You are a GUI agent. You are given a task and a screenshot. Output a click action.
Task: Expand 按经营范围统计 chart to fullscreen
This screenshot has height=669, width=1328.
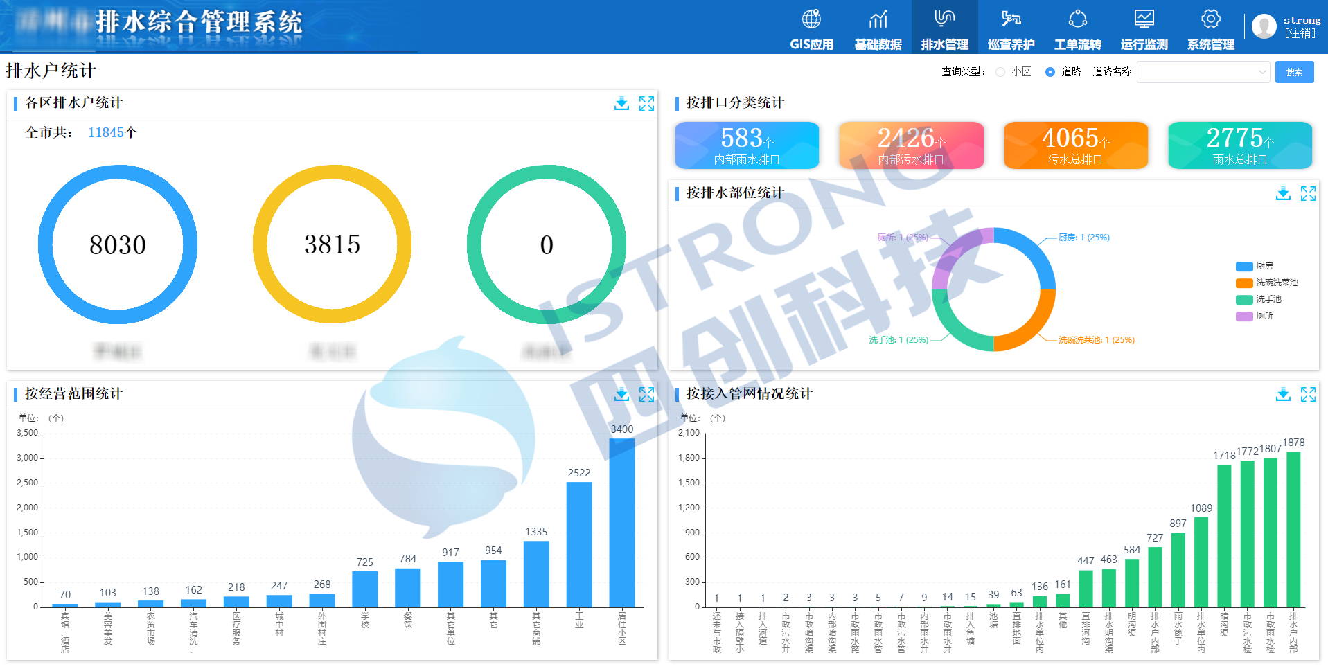tap(646, 394)
